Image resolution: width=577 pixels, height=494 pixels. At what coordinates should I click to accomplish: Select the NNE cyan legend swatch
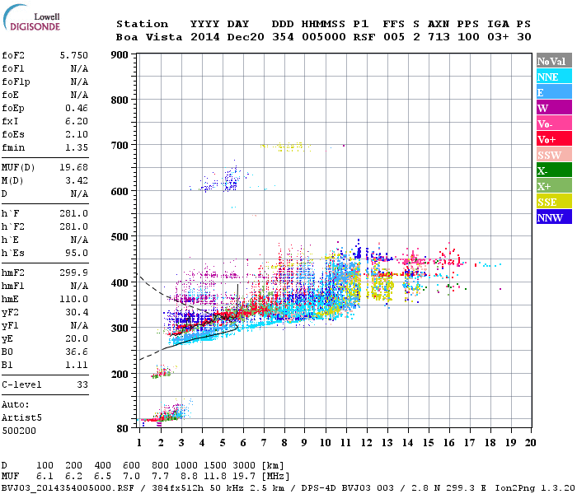click(554, 77)
